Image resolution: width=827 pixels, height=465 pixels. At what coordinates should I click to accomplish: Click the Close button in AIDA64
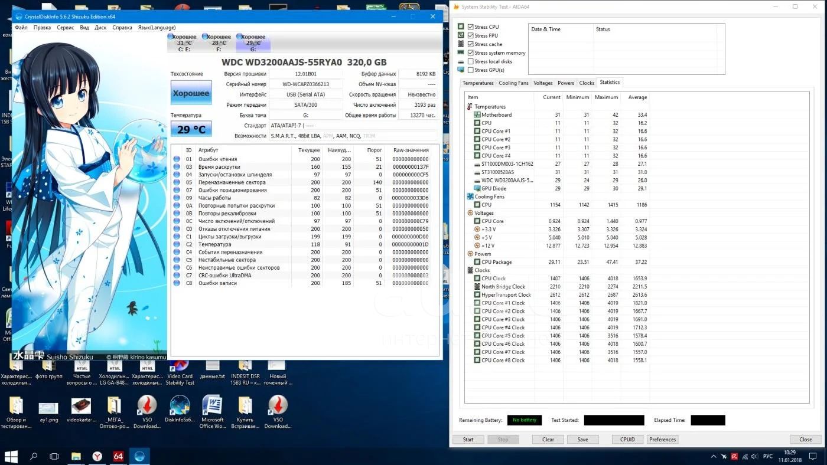coord(806,439)
